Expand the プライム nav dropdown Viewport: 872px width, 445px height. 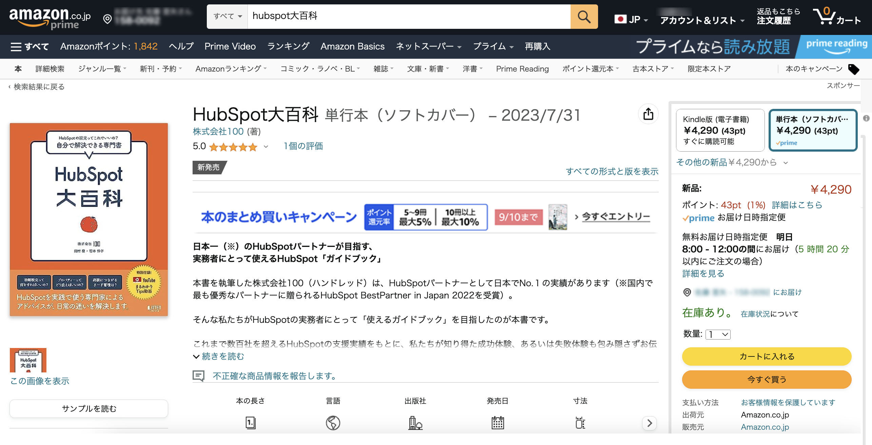click(493, 46)
